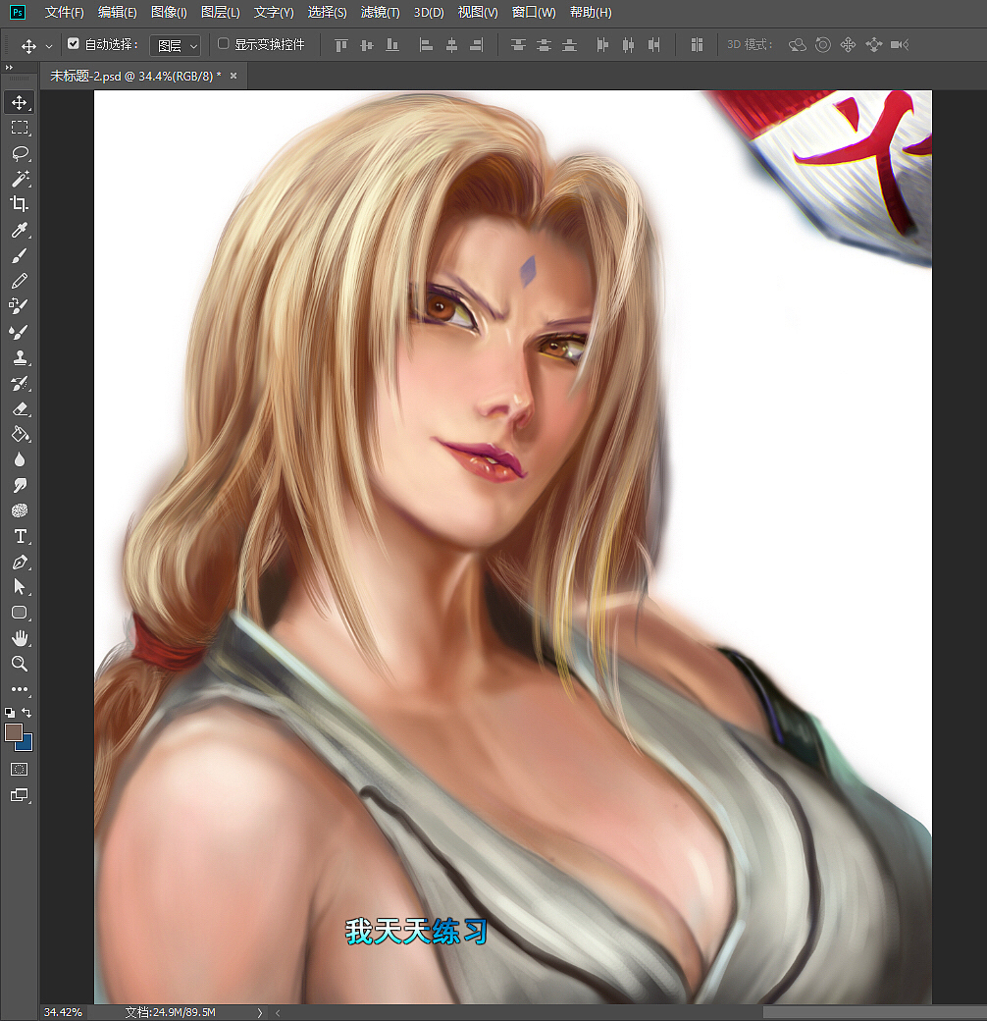987x1021 pixels.
Task: Toggle Quick Mask mode
Action: [19, 770]
